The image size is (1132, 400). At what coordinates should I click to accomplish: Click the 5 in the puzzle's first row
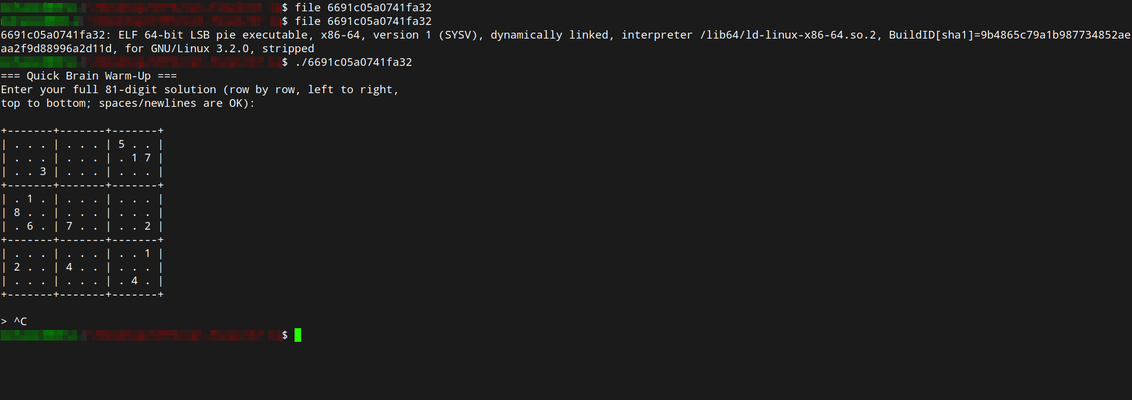[x=121, y=144]
